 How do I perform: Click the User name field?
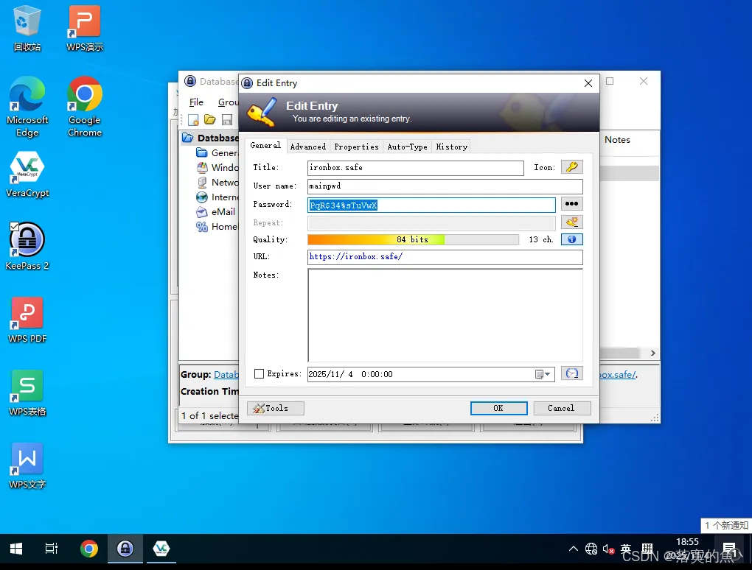(x=445, y=186)
